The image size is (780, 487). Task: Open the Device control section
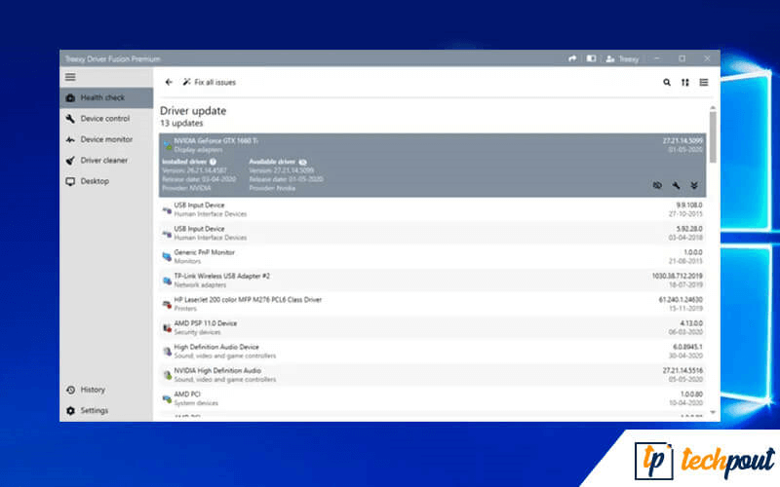(x=104, y=119)
